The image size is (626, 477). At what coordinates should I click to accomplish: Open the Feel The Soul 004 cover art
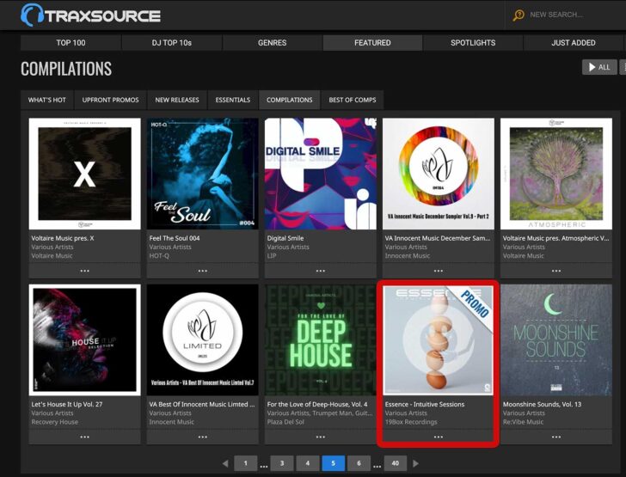(202, 174)
